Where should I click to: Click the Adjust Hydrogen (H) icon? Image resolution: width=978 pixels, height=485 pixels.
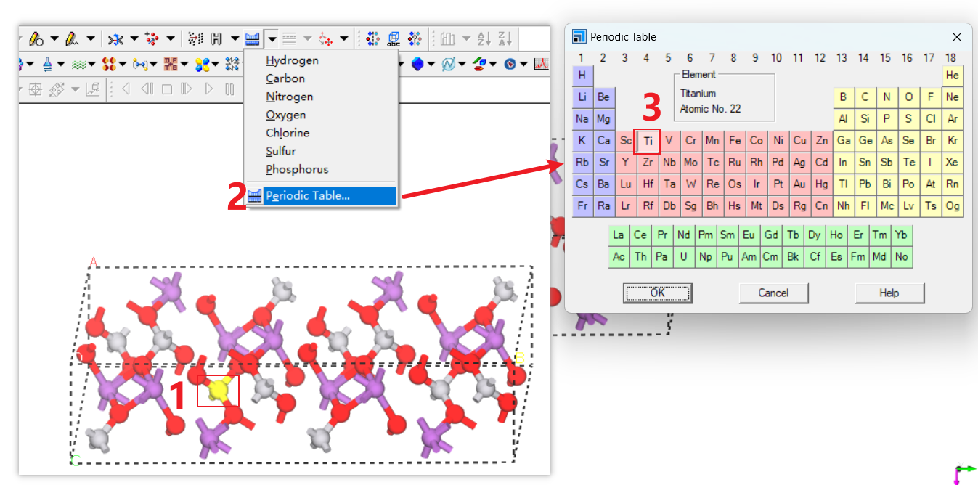pos(216,38)
